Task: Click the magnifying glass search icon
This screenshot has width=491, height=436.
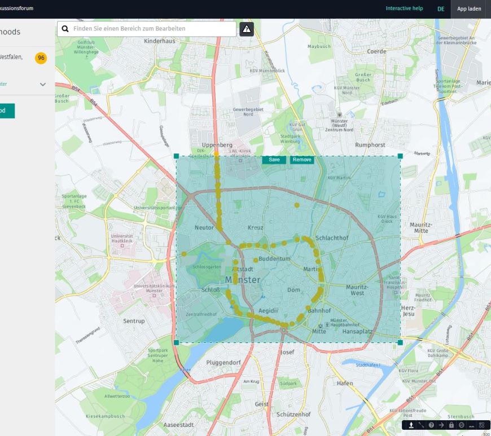Action: pos(65,29)
